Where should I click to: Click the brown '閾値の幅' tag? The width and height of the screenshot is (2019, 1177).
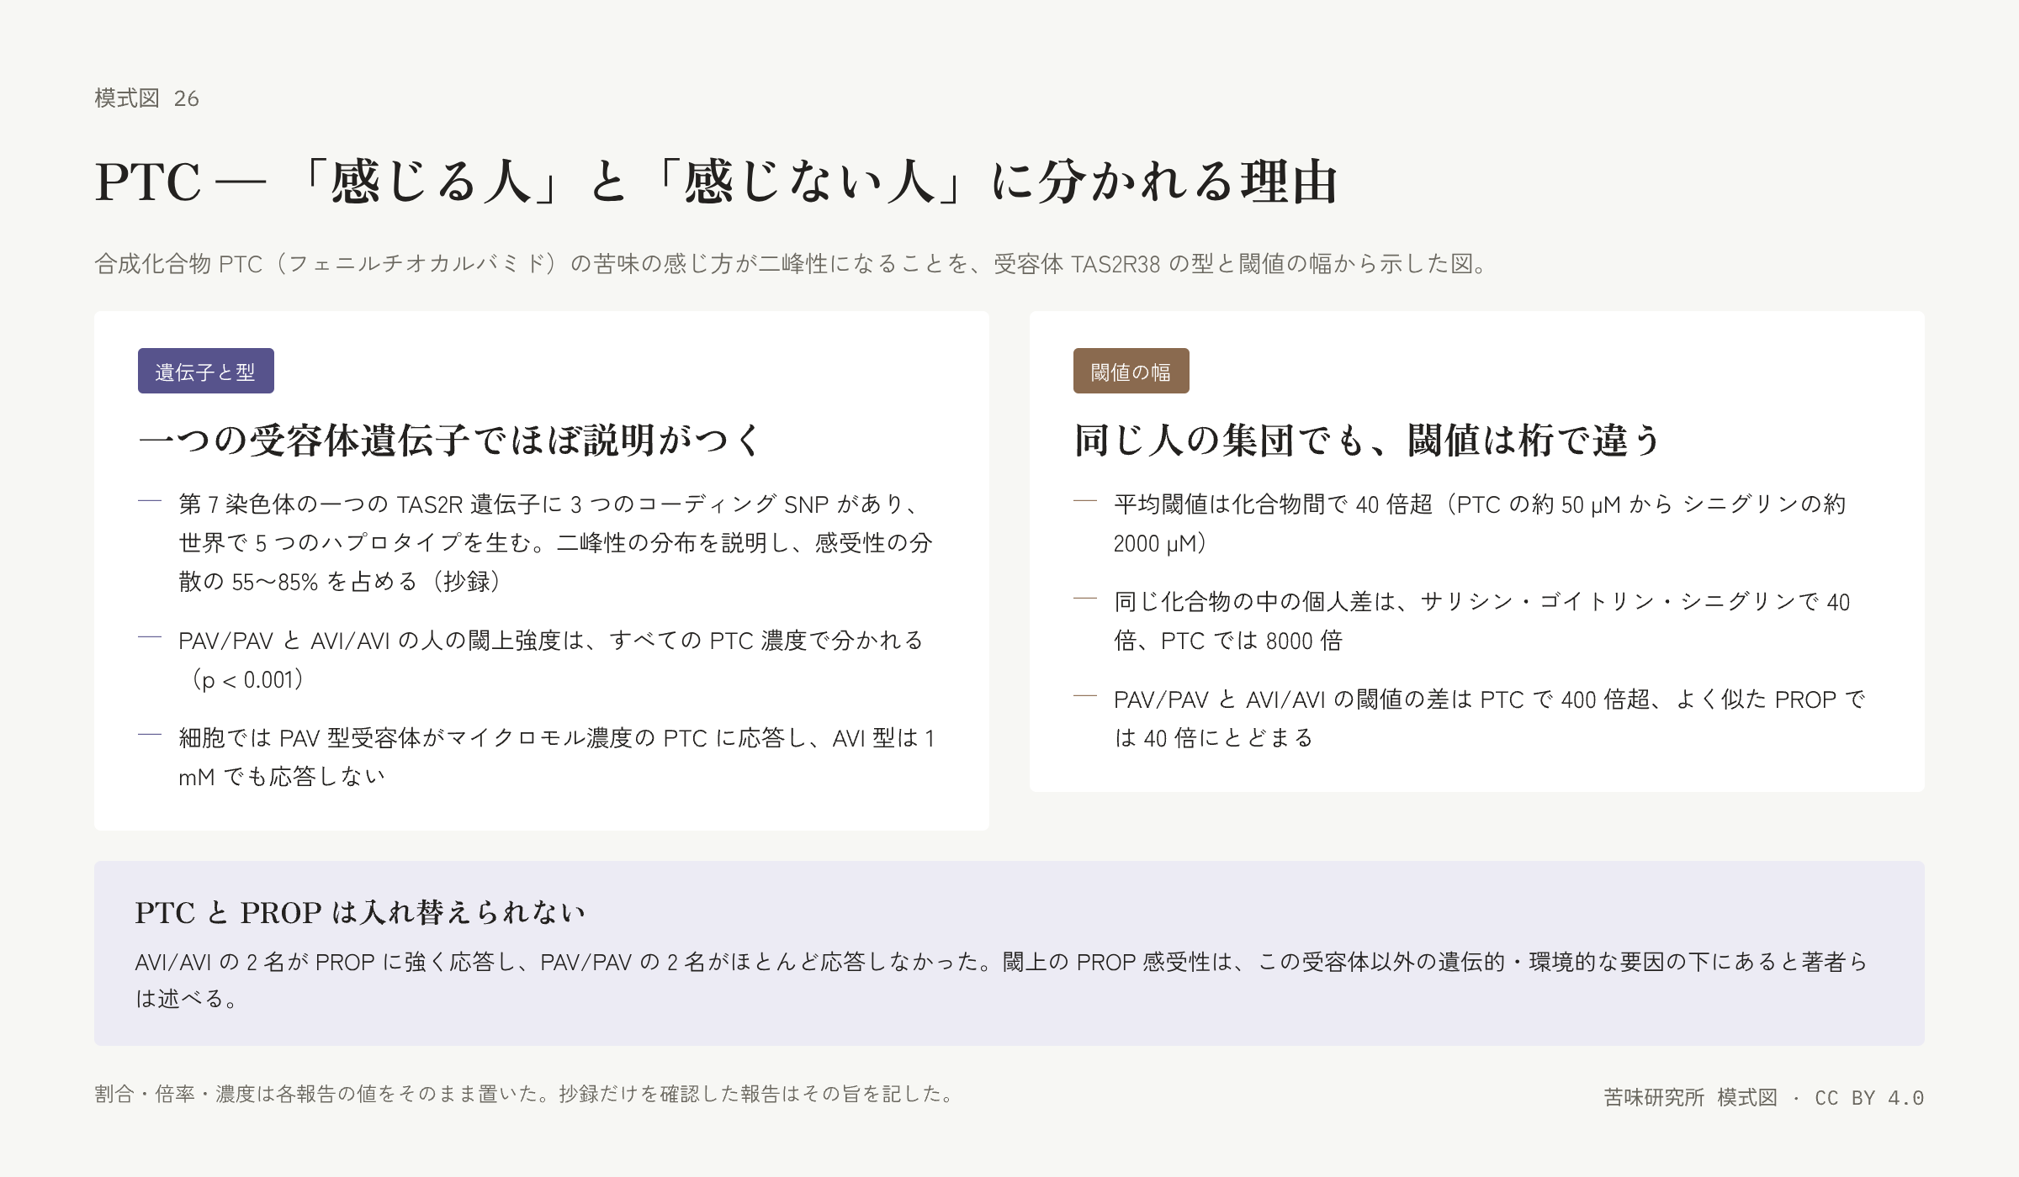coord(1131,371)
